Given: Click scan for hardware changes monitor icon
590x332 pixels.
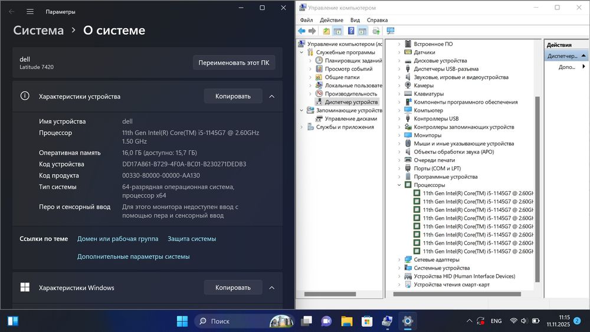Looking at the screenshot, I should pos(390,31).
